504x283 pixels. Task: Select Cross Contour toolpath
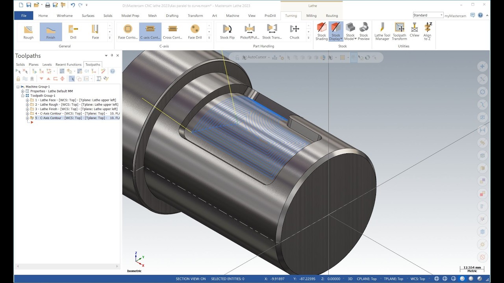point(172,31)
